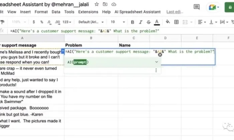Select the McMad message cell
234x140 pixels.
32,71
